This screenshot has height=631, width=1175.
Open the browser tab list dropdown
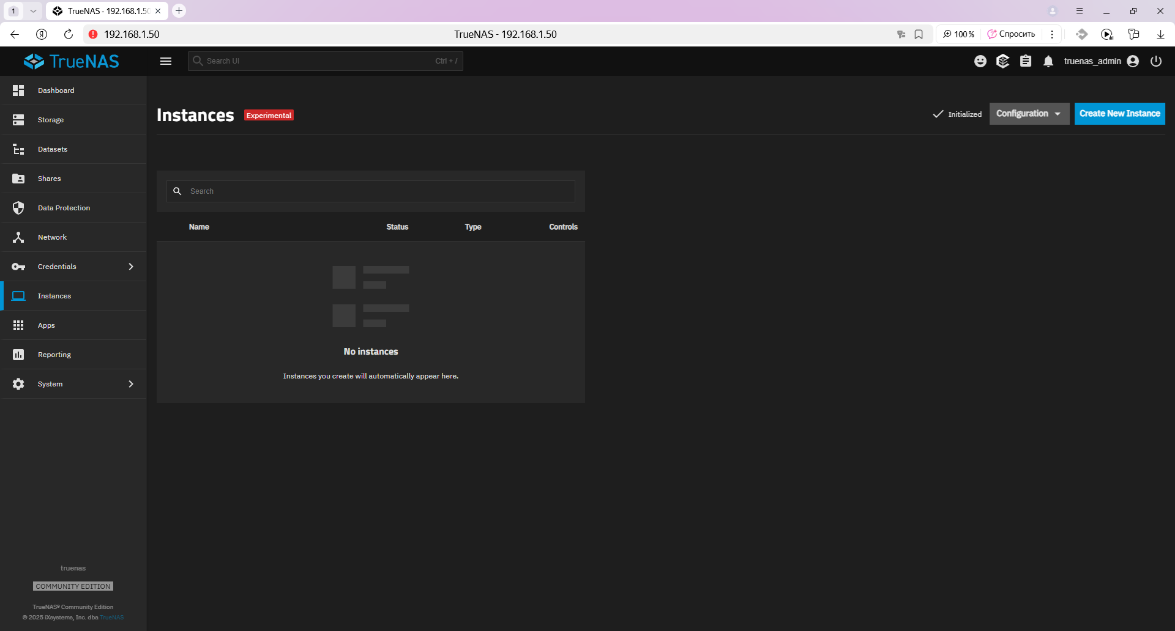33,11
